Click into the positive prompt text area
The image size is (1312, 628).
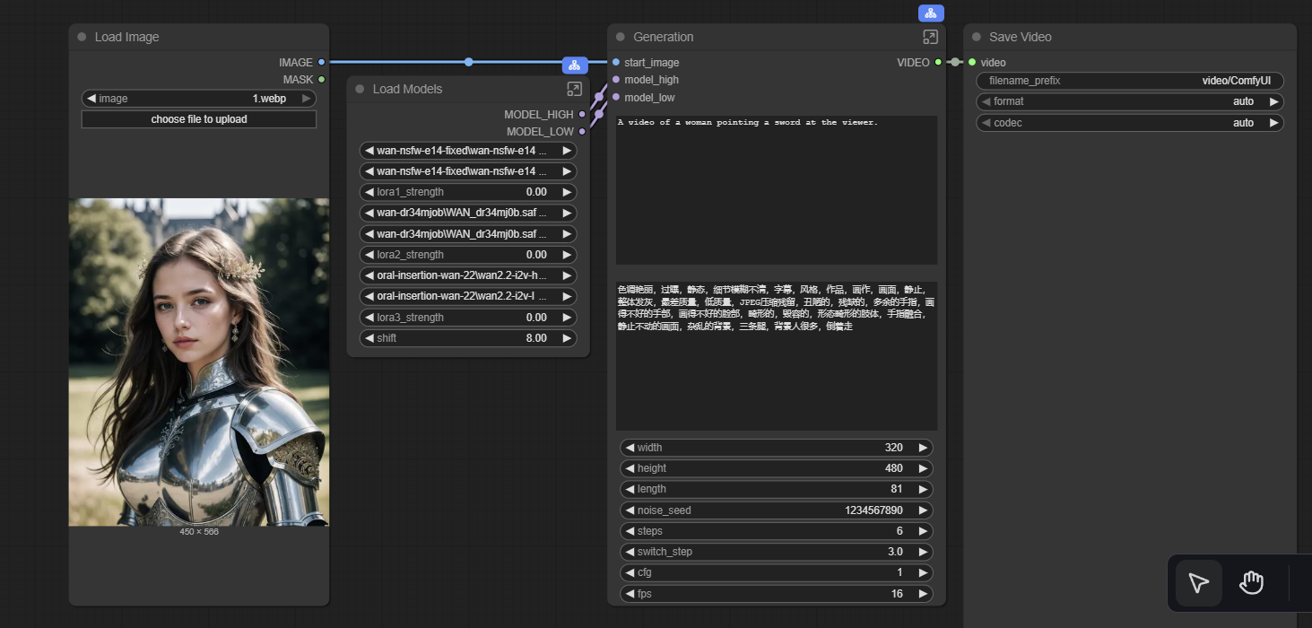[x=777, y=190]
